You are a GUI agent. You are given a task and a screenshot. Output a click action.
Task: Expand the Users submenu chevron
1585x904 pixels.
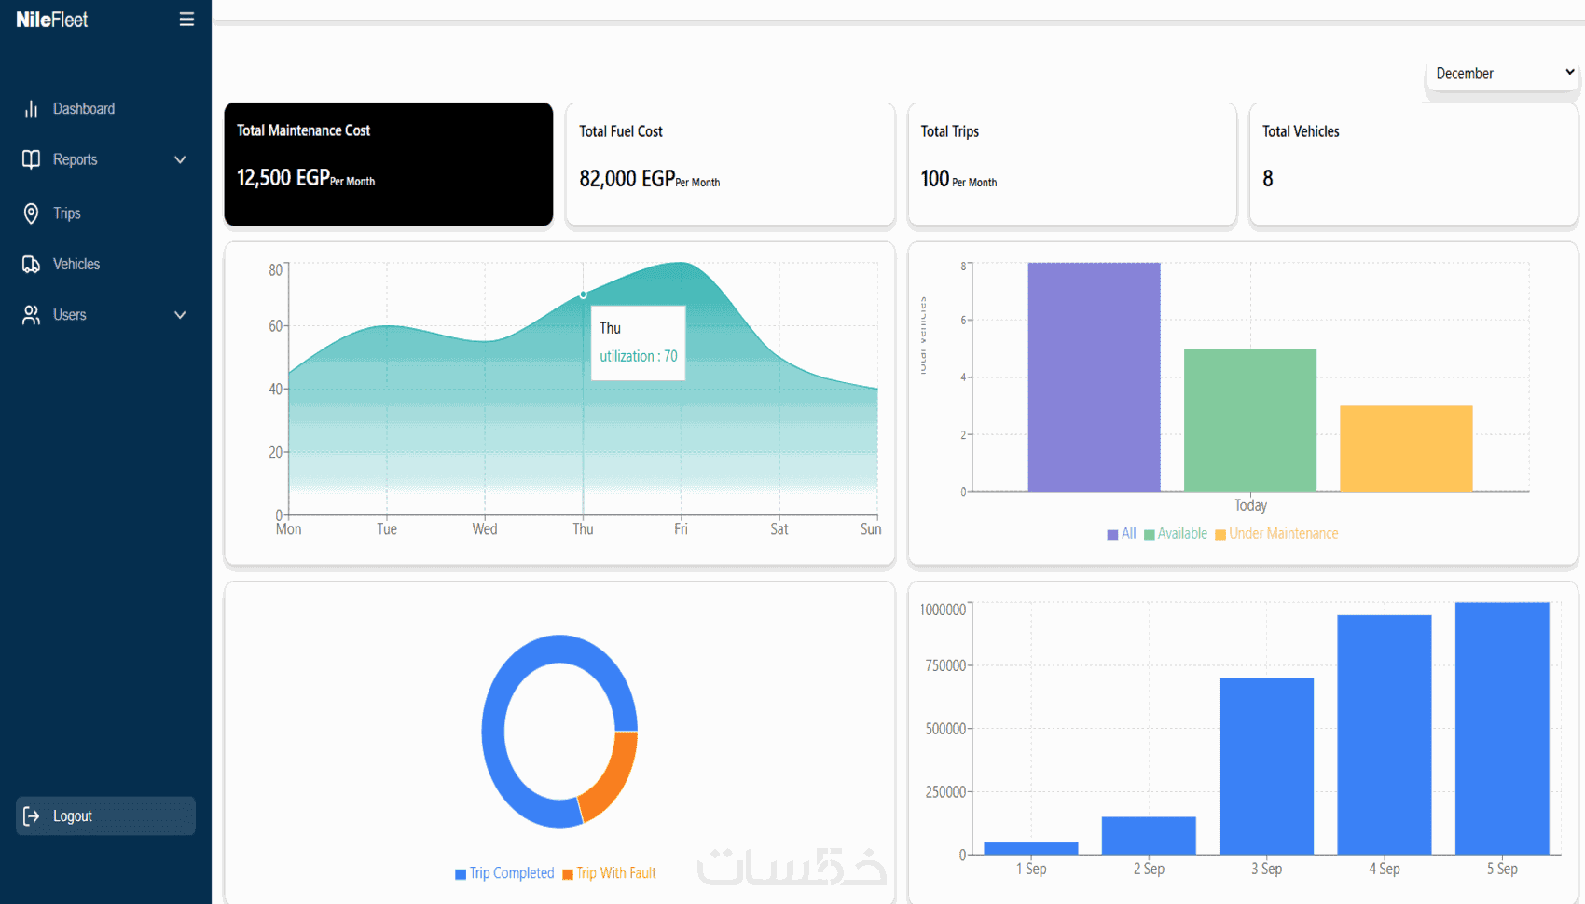(180, 315)
